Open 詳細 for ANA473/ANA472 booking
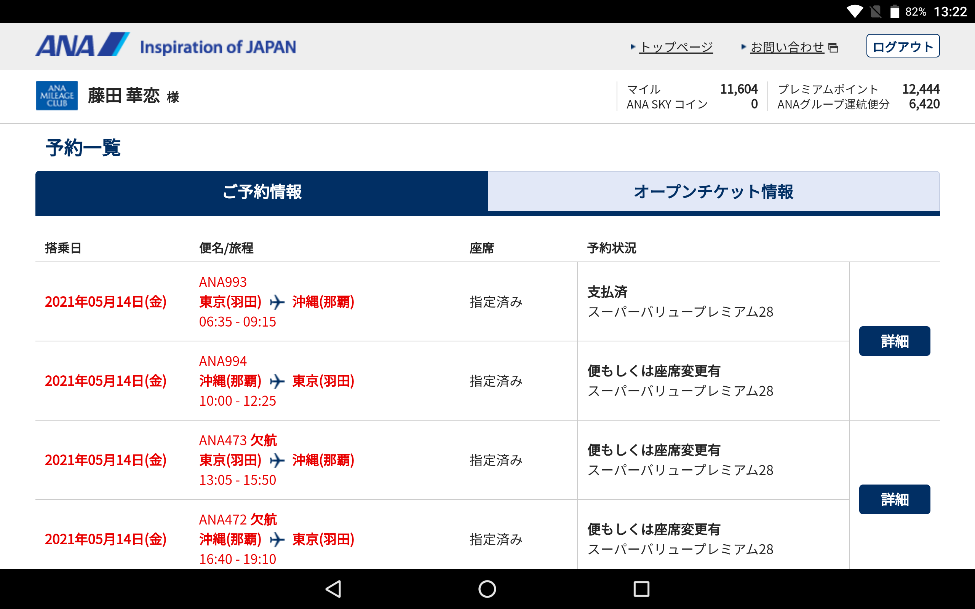Image resolution: width=975 pixels, height=609 pixels. (x=894, y=499)
